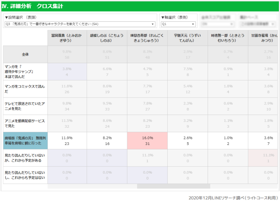
Task: Open the Q1 axis selection dropdown
Action: pos(178,24)
